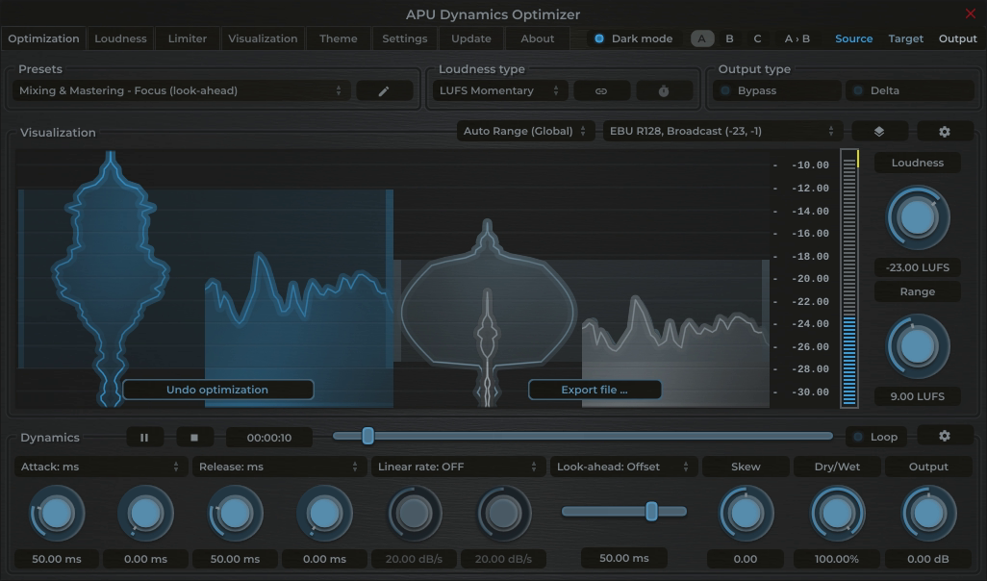Open the Visualization tab
The height and width of the screenshot is (581, 987).
[262, 38]
